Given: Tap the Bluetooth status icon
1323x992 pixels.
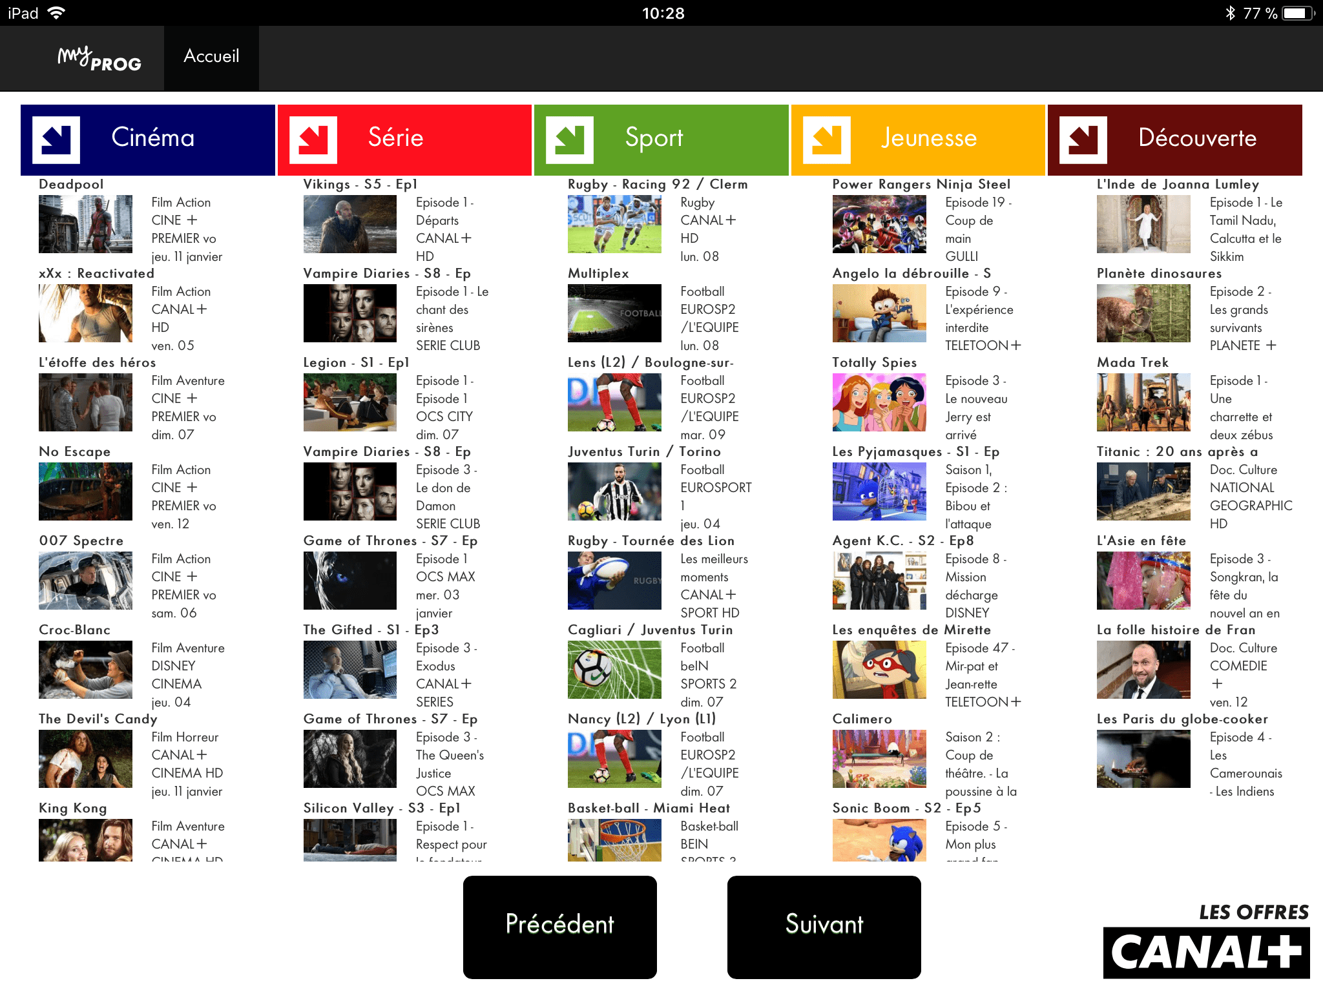Looking at the screenshot, I should click(x=1230, y=13).
